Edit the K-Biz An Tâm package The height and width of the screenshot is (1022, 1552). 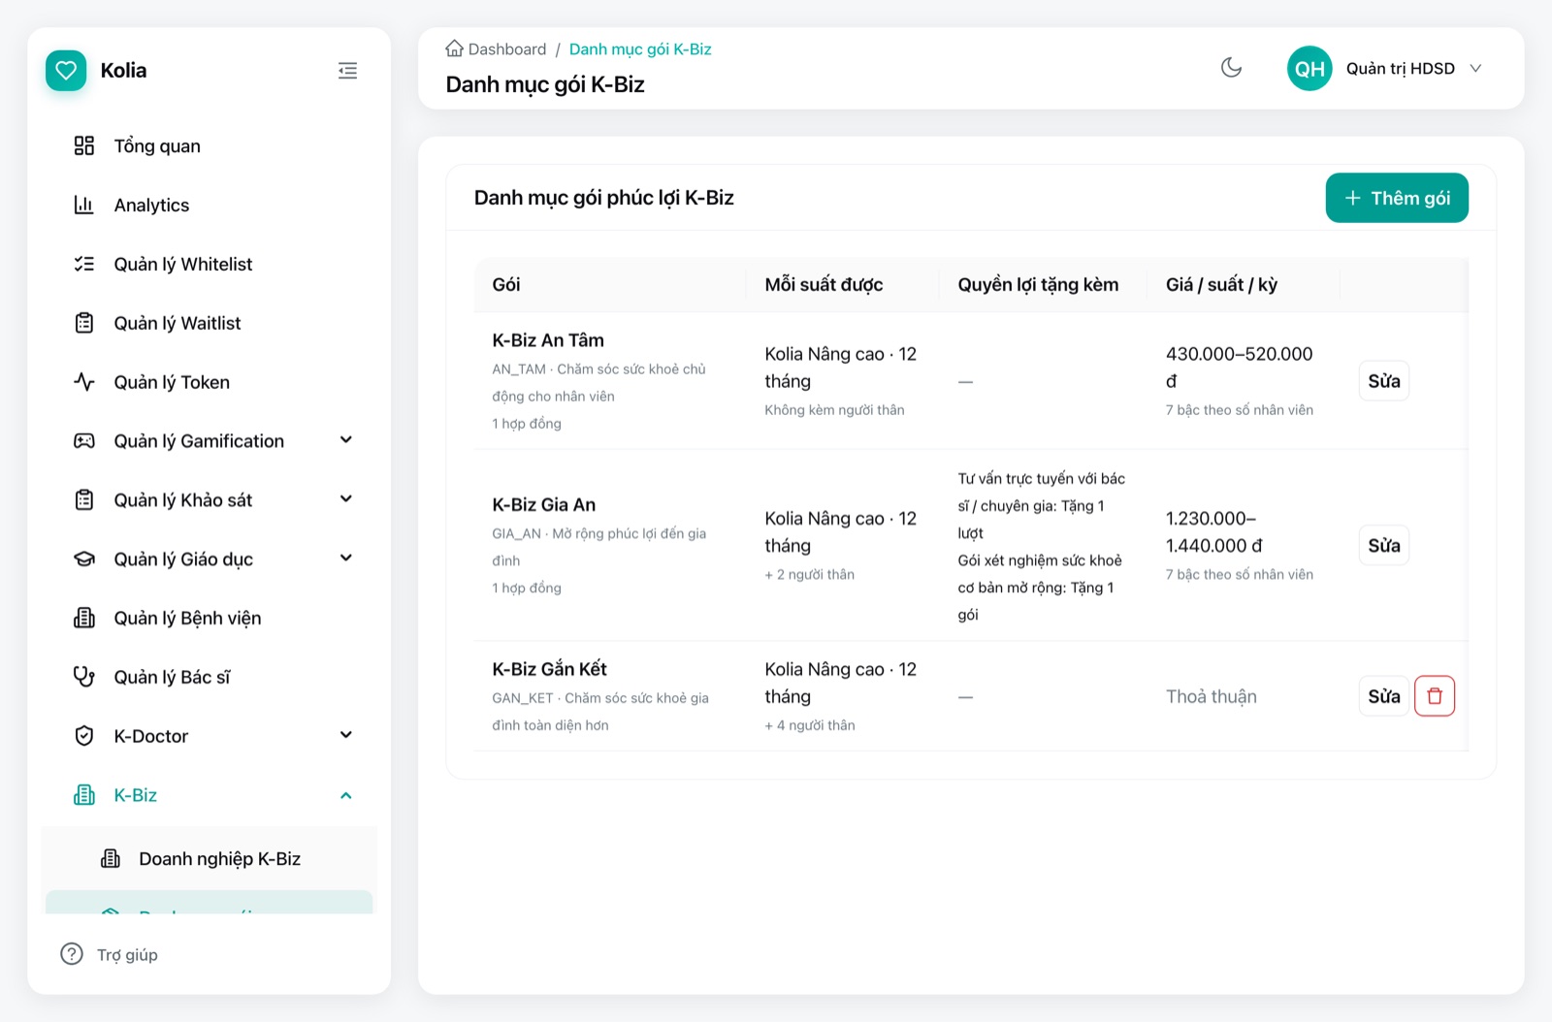click(1384, 381)
